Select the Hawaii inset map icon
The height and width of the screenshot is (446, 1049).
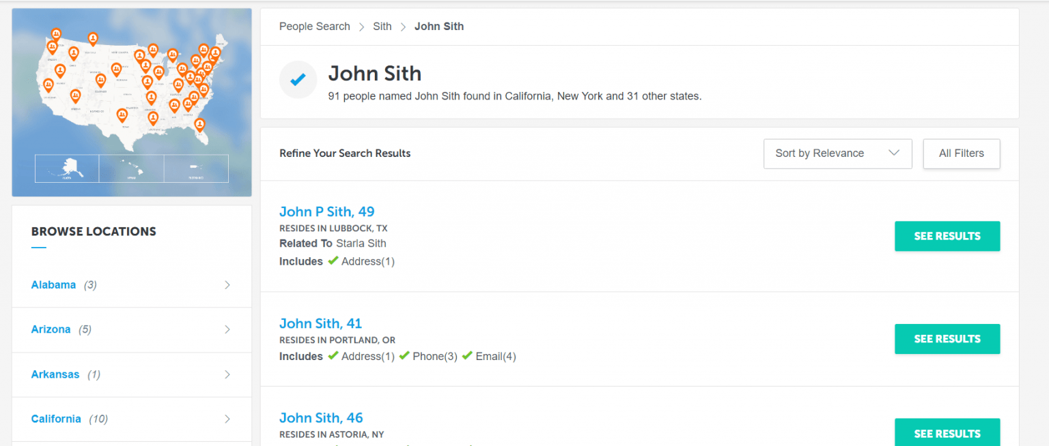[x=131, y=168]
